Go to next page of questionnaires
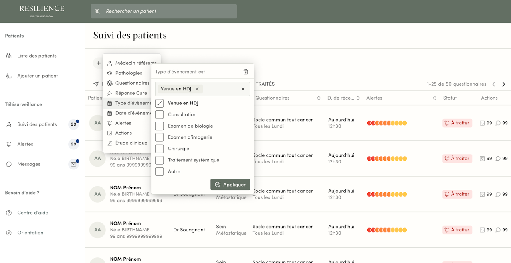The image size is (511, 263). click(x=503, y=84)
